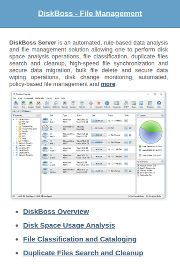Open the Classify tool icon

click(x=38, y=104)
